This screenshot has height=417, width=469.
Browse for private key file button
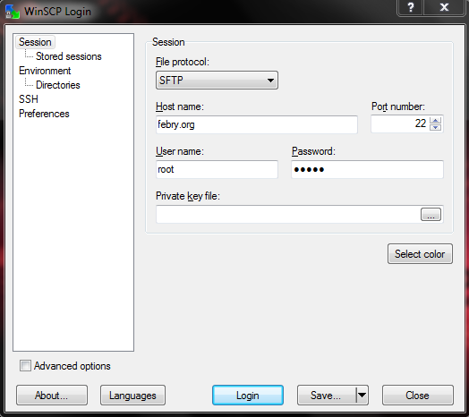(x=431, y=215)
